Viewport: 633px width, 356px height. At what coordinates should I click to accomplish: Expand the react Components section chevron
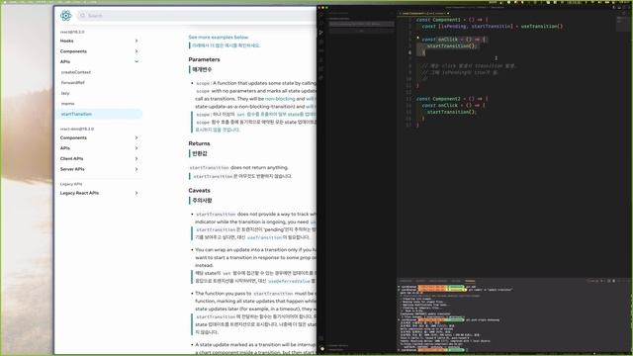click(x=136, y=51)
